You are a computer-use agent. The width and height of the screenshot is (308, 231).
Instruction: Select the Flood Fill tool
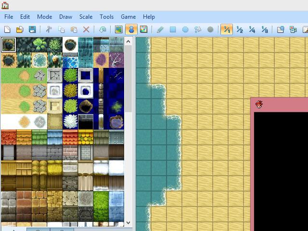(x=198, y=29)
